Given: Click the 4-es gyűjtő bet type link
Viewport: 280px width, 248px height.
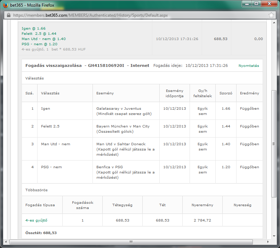Looking at the screenshot, I should (36, 220).
